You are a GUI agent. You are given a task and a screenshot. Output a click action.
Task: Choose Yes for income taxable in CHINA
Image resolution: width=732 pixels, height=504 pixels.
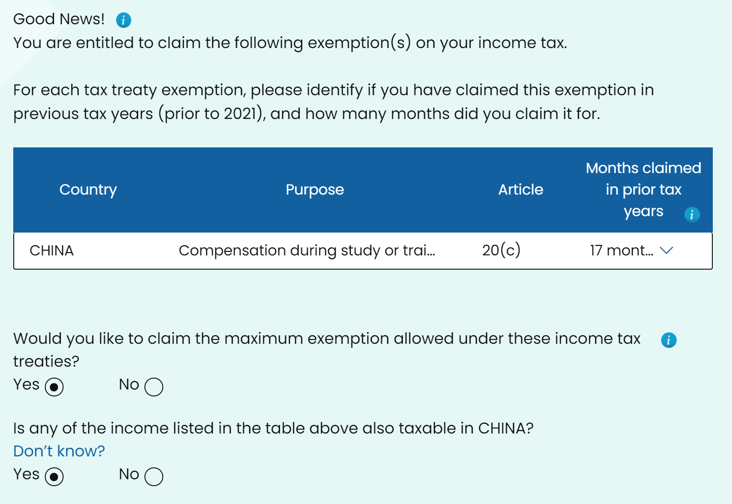54,477
